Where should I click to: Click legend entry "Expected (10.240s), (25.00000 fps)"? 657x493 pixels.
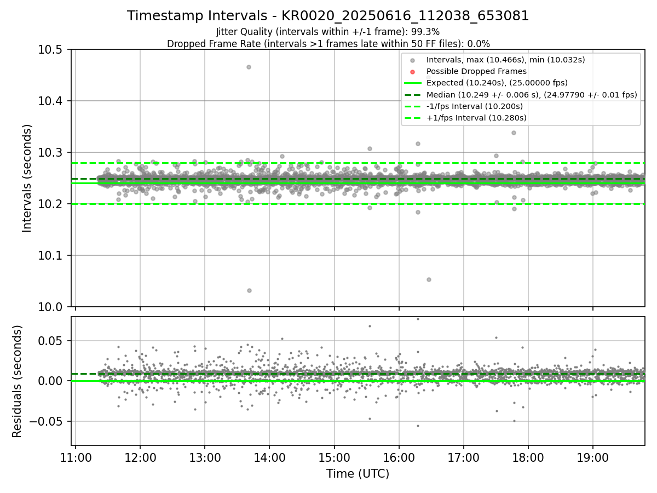pyautogui.click(x=497, y=83)
